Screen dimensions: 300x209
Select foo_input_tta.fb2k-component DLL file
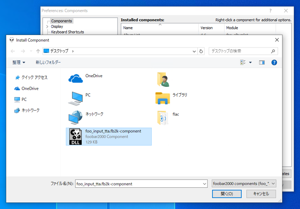109,136
